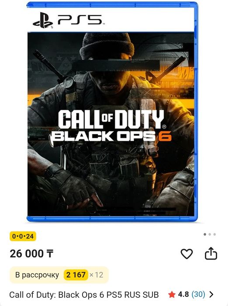Click the 26 000 ₸ price
Screen dimensions: 228x306
click(31, 254)
